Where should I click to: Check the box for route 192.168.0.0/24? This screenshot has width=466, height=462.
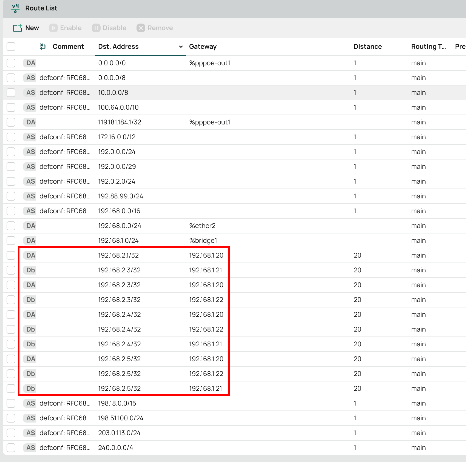(x=11, y=226)
